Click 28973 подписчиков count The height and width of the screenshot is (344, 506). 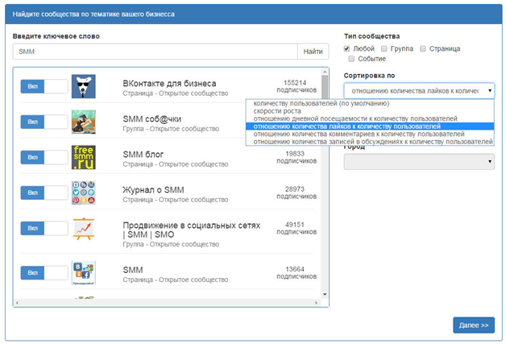pyautogui.click(x=297, y=193)
